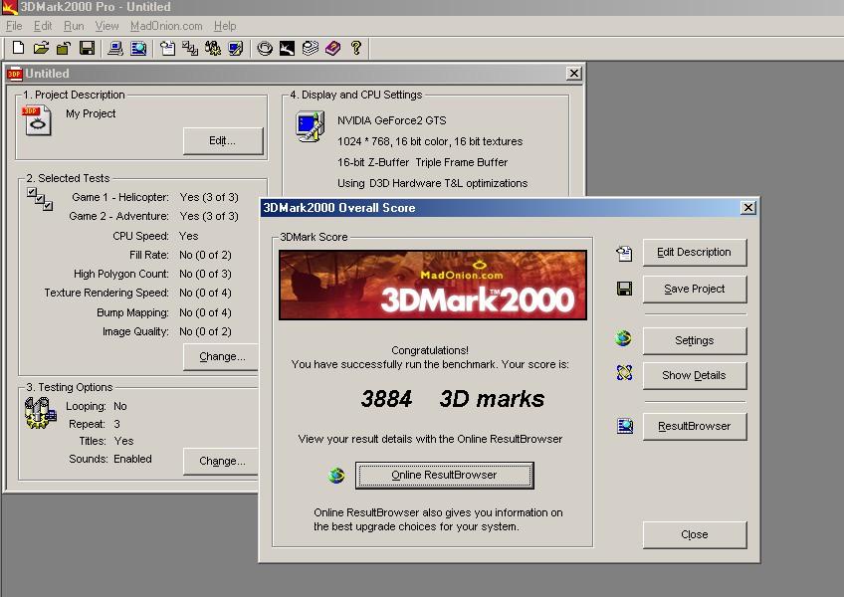Click the ResultBrowser button on the right

(695, 426)
